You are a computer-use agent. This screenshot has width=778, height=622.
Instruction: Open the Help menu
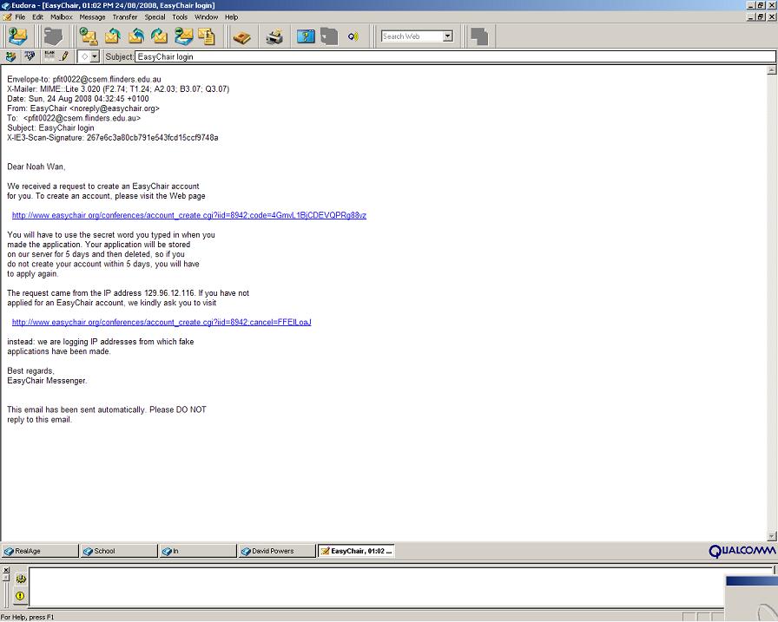click(231, 16)
